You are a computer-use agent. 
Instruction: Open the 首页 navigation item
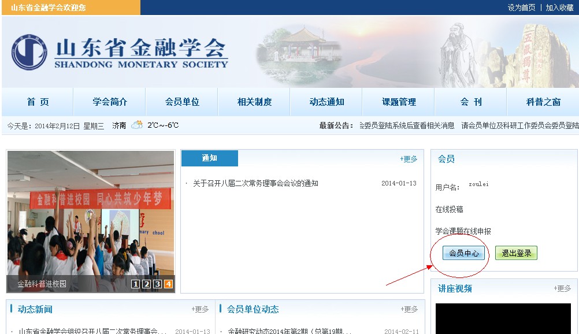tap(38, 102)
